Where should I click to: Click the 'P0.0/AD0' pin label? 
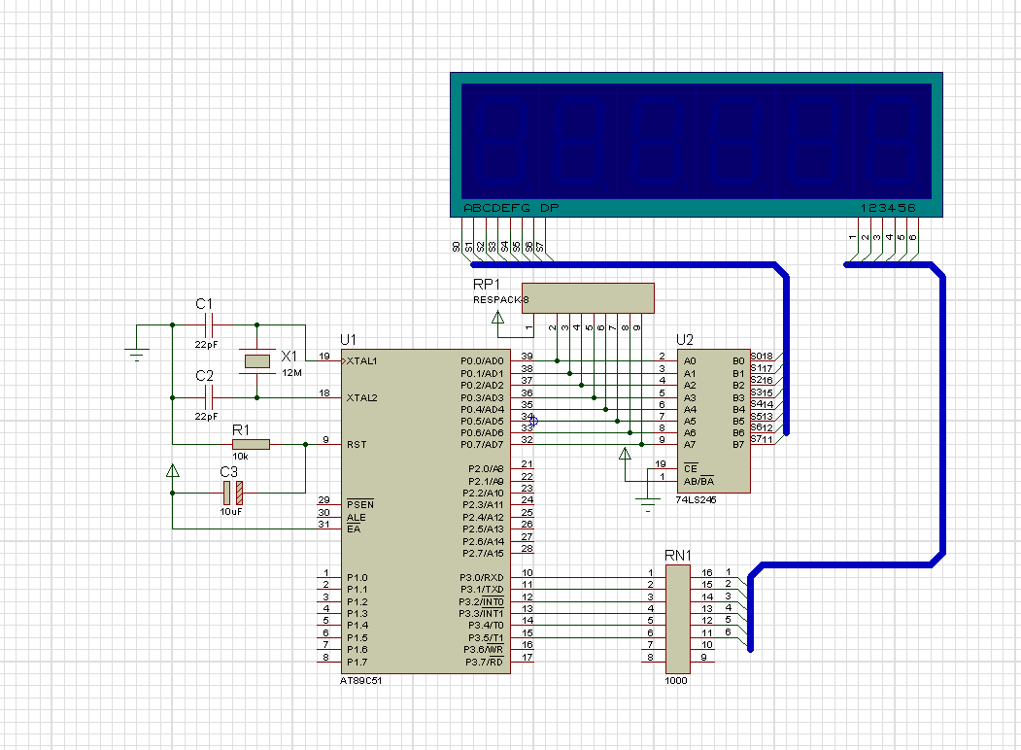(x=483, y=361)
